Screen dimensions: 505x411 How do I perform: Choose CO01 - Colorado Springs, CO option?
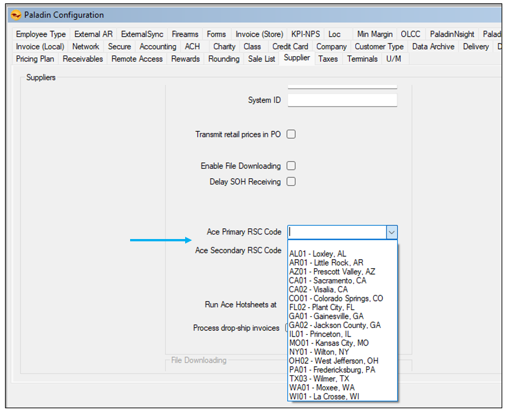(x=336, y=299)
